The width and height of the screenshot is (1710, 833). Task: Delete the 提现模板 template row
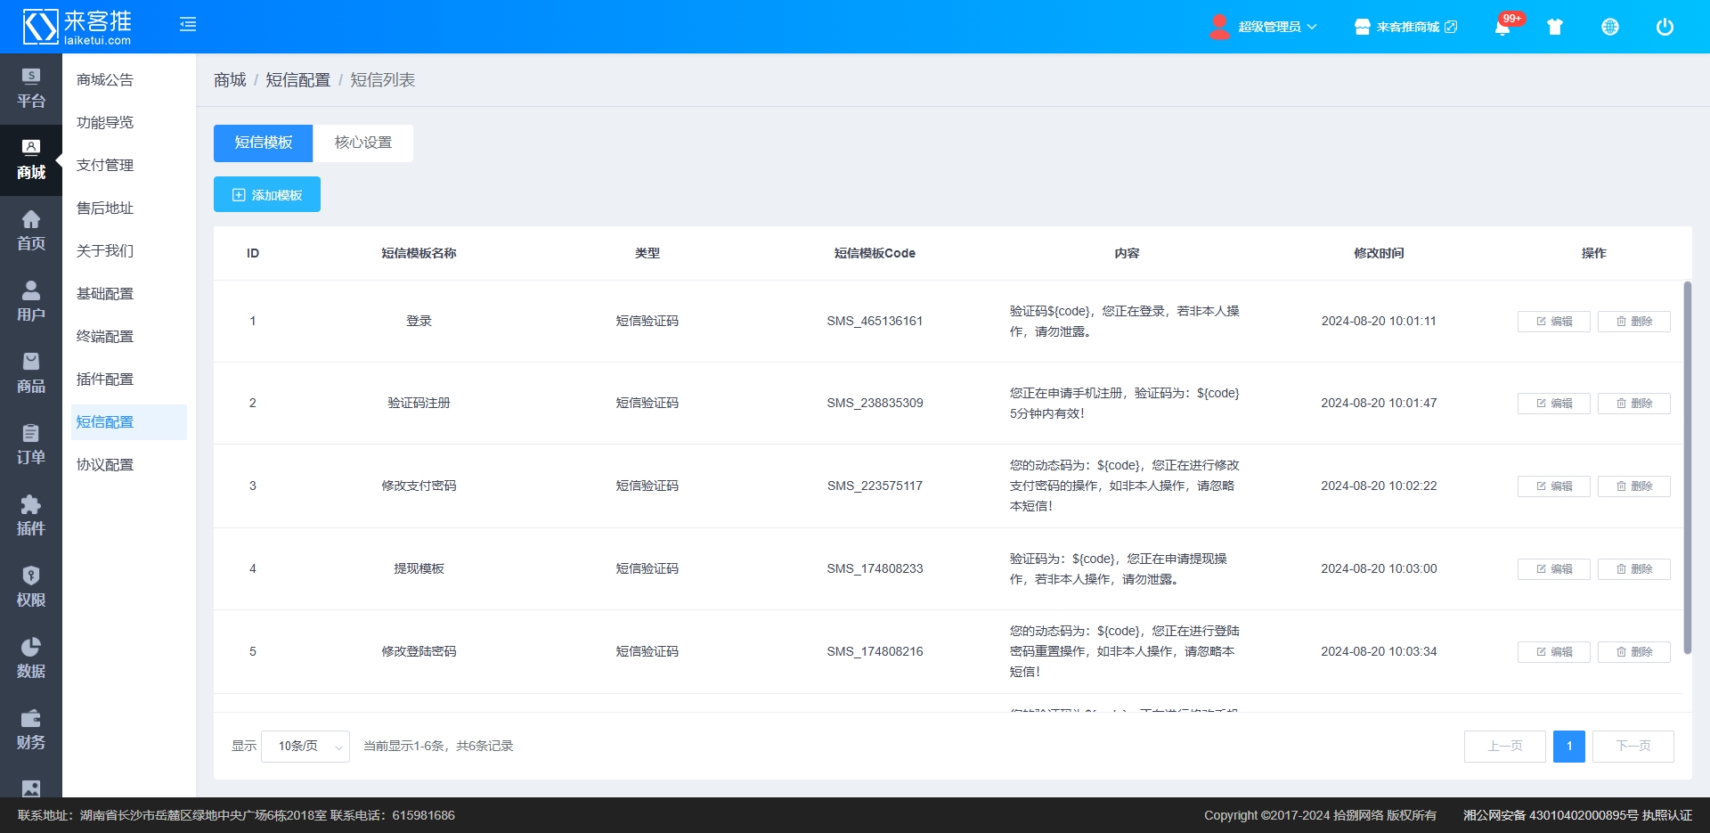pyautogui.click(x=1633, y=569)
